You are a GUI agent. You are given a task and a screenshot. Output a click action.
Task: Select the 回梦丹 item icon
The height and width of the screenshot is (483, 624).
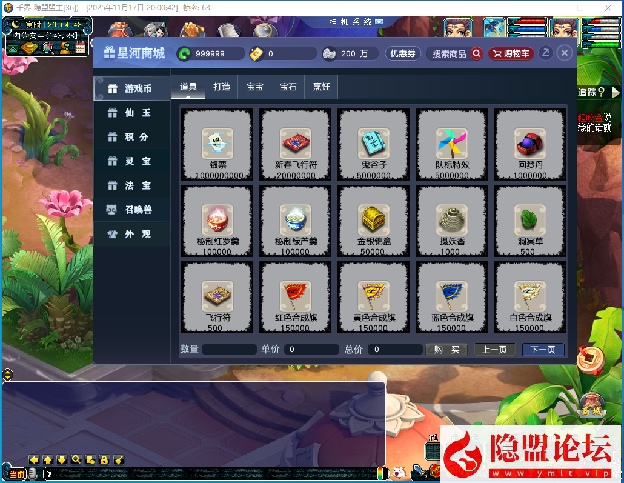pos(529,143)
